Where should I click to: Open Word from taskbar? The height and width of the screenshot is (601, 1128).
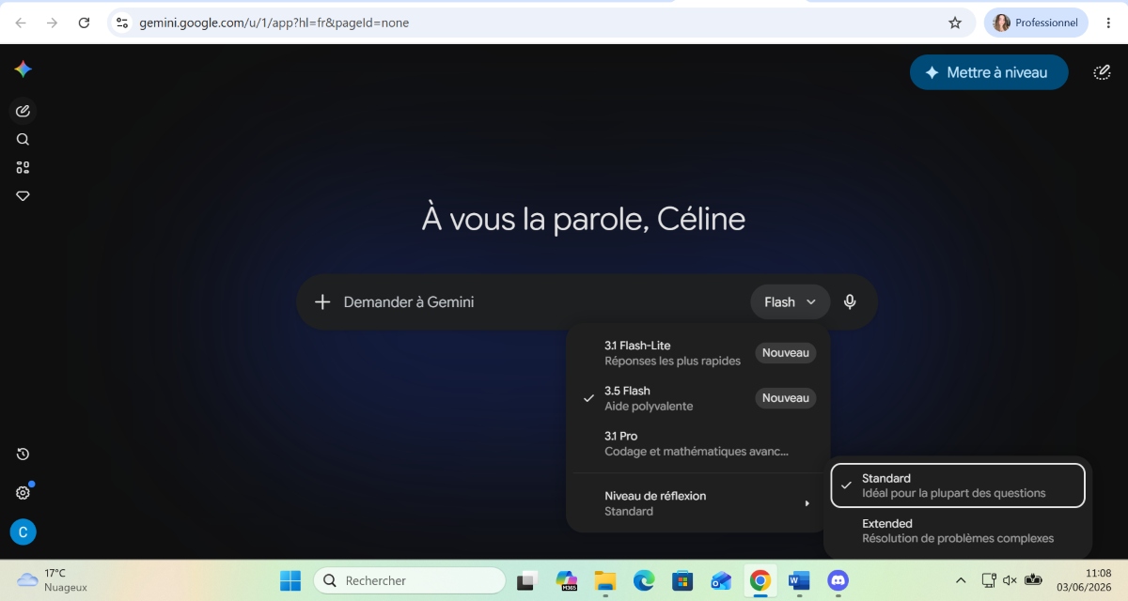click(x=799, y=580)
